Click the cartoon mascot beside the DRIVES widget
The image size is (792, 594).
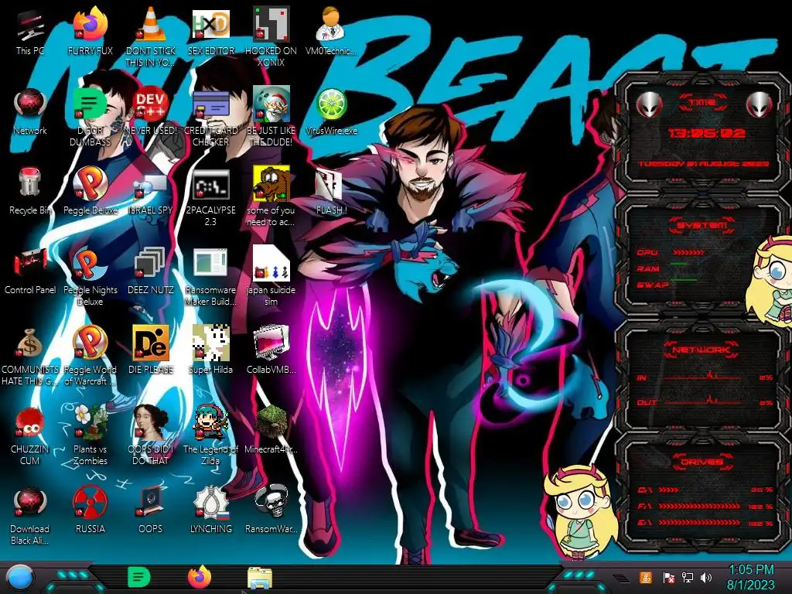tap(581, 511)
